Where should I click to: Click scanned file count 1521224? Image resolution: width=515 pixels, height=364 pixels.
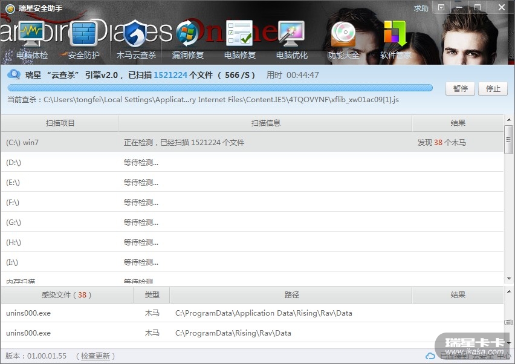pos(170,75)
